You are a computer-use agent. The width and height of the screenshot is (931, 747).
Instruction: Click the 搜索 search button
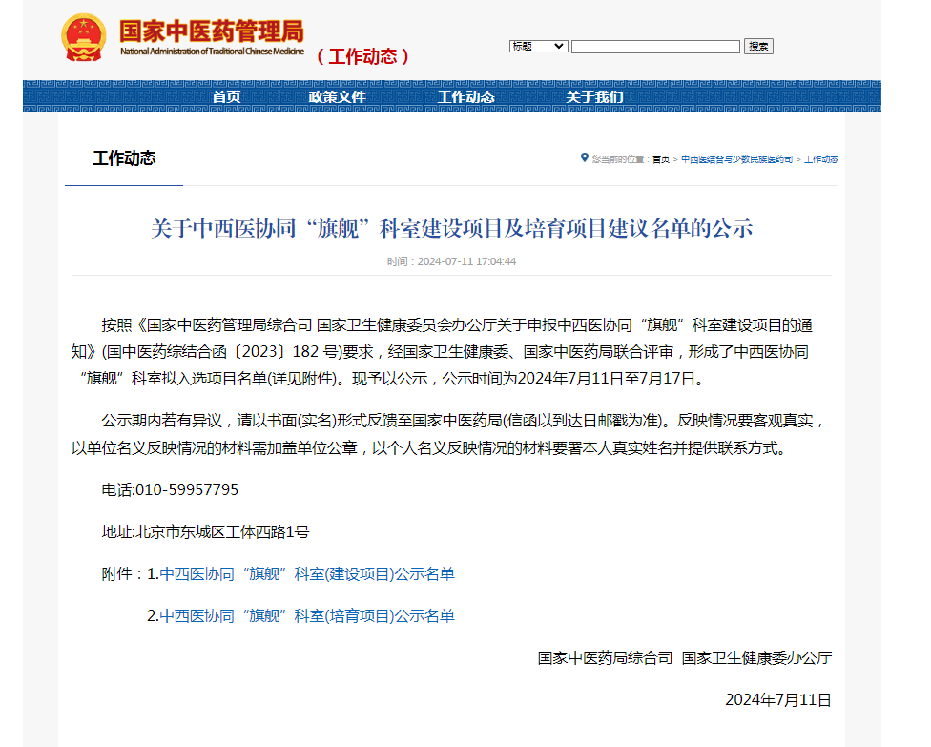(x=758, y=45)
